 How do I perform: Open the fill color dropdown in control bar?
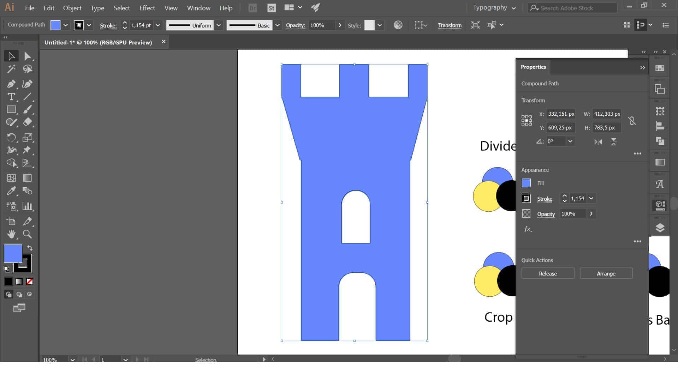tap(65, 25)
